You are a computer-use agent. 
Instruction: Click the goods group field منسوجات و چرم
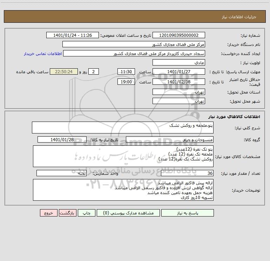[170, 139]
